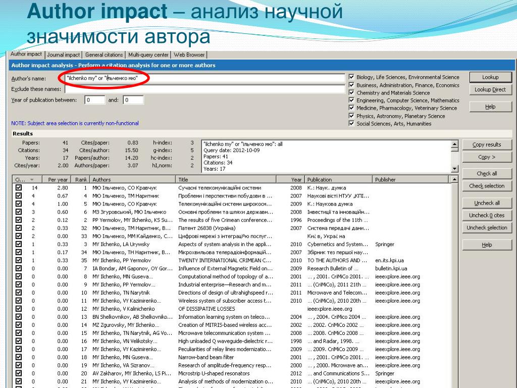Sort by the Publication column header
This screenshot has height=388, width=517.
tap(339, 180)
